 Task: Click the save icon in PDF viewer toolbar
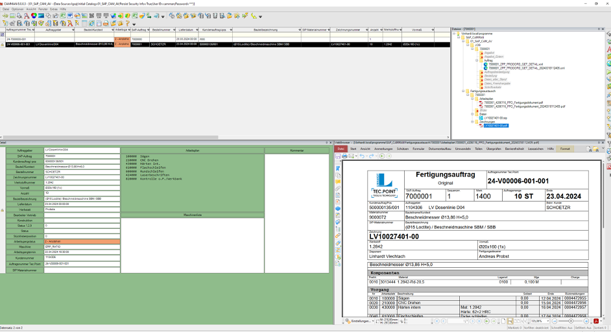coord(338,156)
